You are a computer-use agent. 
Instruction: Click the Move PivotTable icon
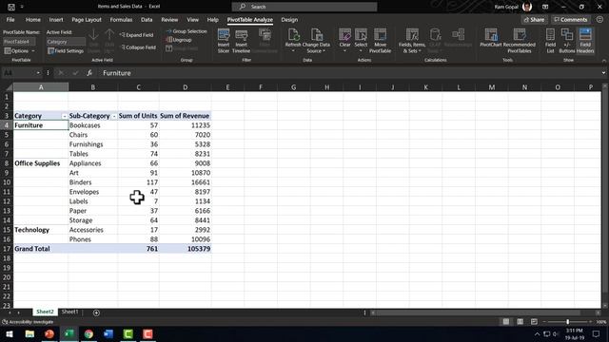tap(380, 40)
